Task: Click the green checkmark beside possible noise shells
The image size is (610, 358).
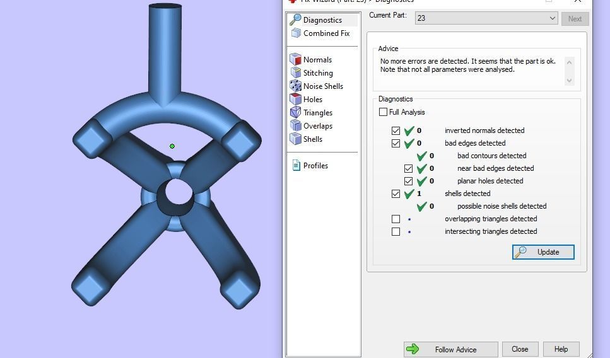Action: [x=422, y=206]
